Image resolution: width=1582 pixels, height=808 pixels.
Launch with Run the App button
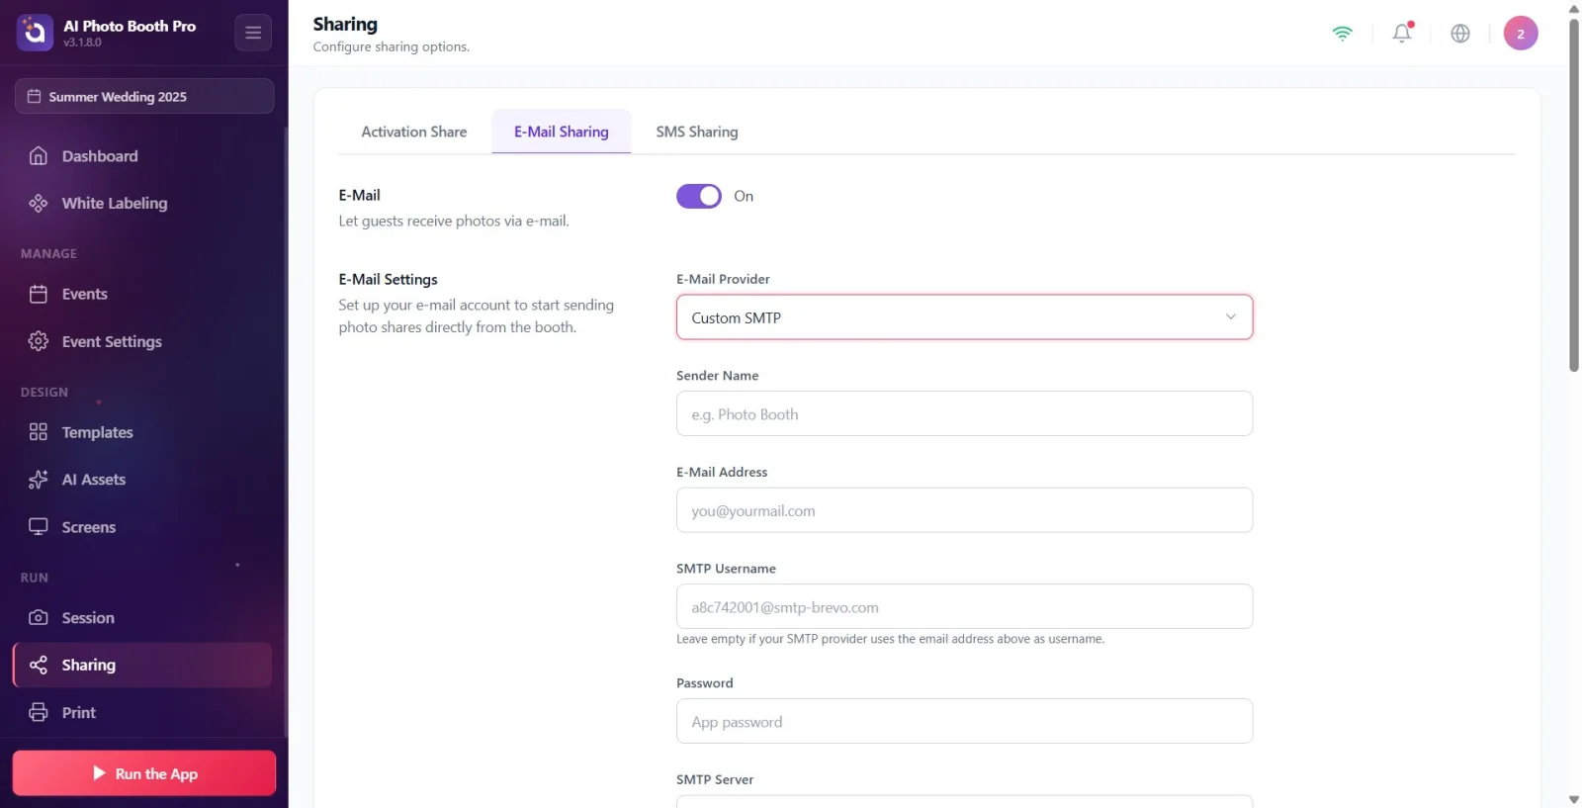[144, 773]
